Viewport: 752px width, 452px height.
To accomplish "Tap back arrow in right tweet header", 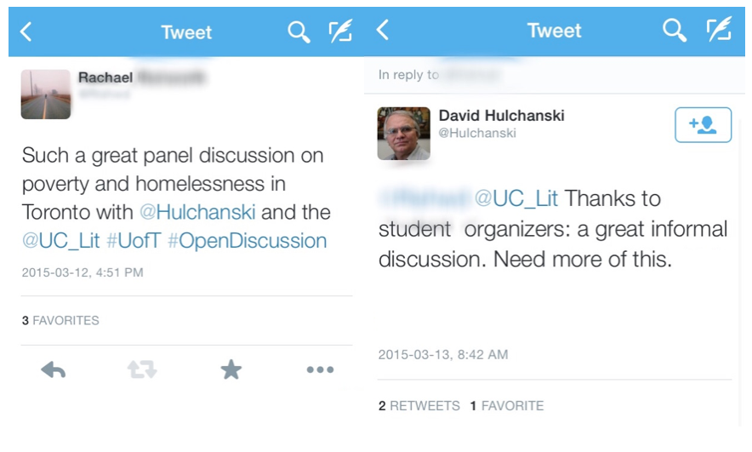I will tap(383, 31).
